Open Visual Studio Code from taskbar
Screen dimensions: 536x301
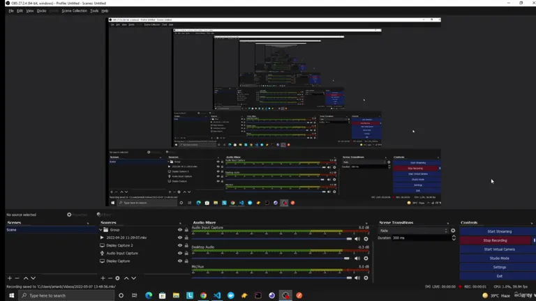tap(217, 295)
